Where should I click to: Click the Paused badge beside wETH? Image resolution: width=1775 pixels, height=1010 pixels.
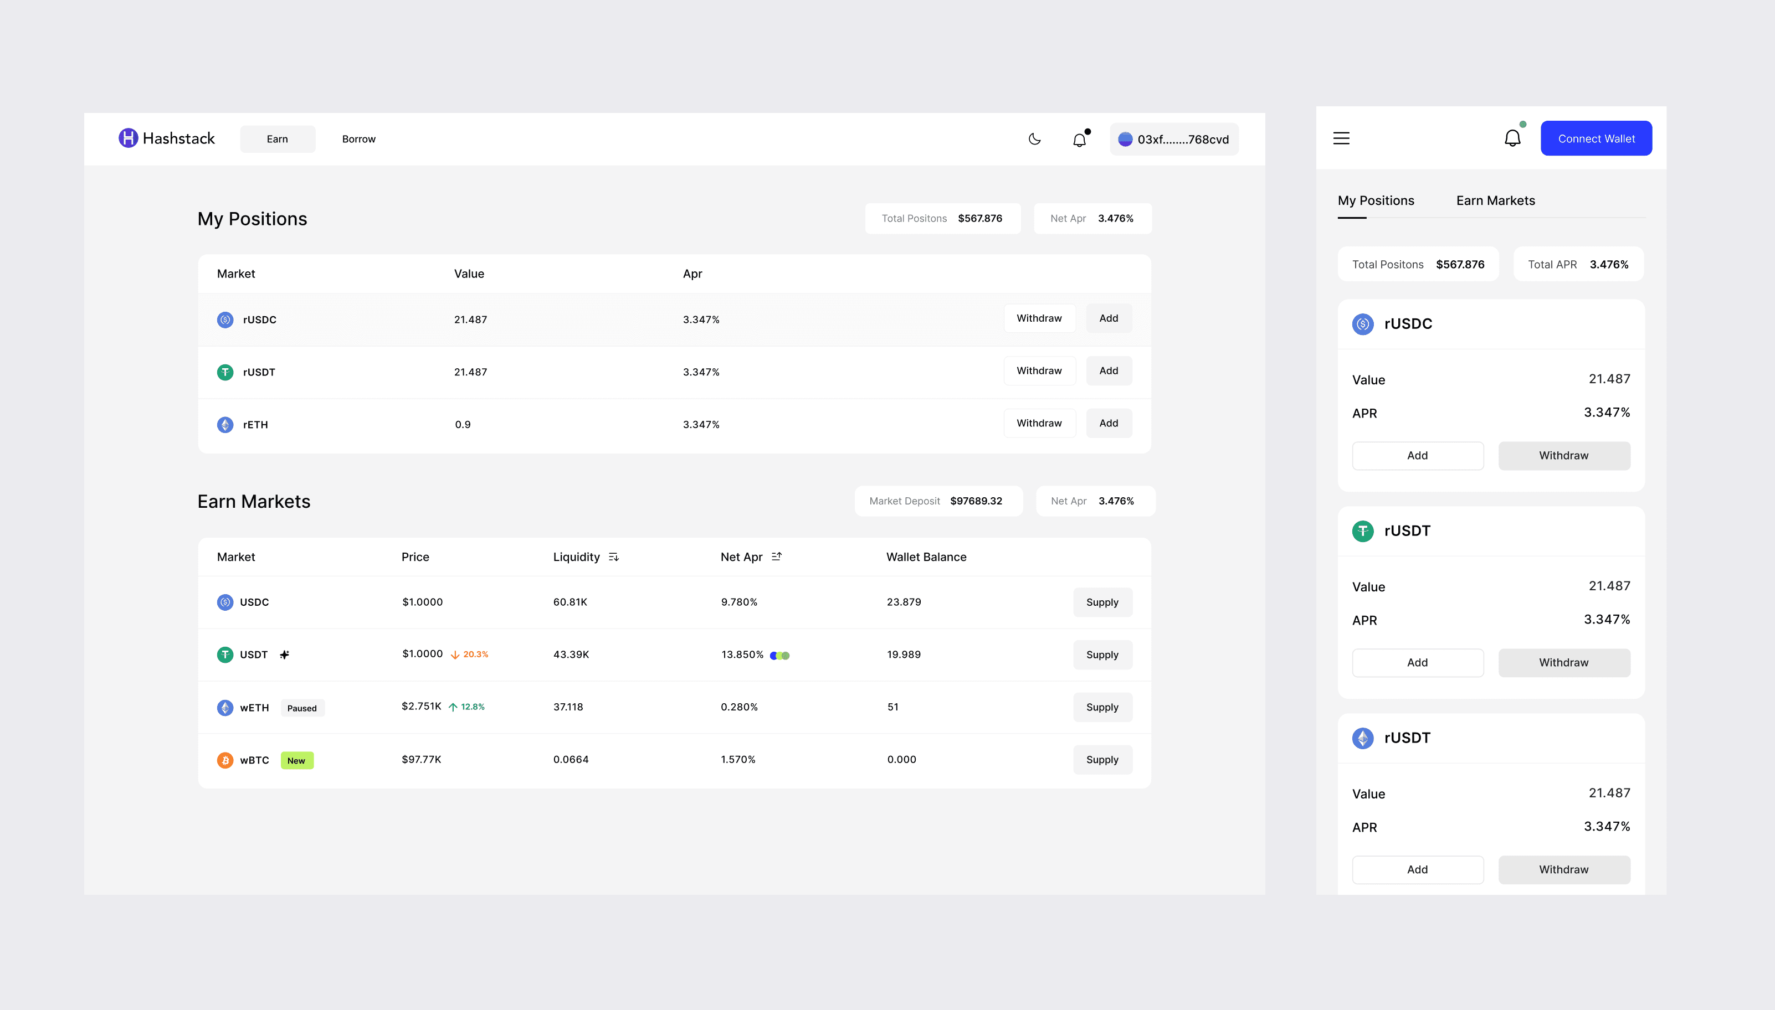302,708
